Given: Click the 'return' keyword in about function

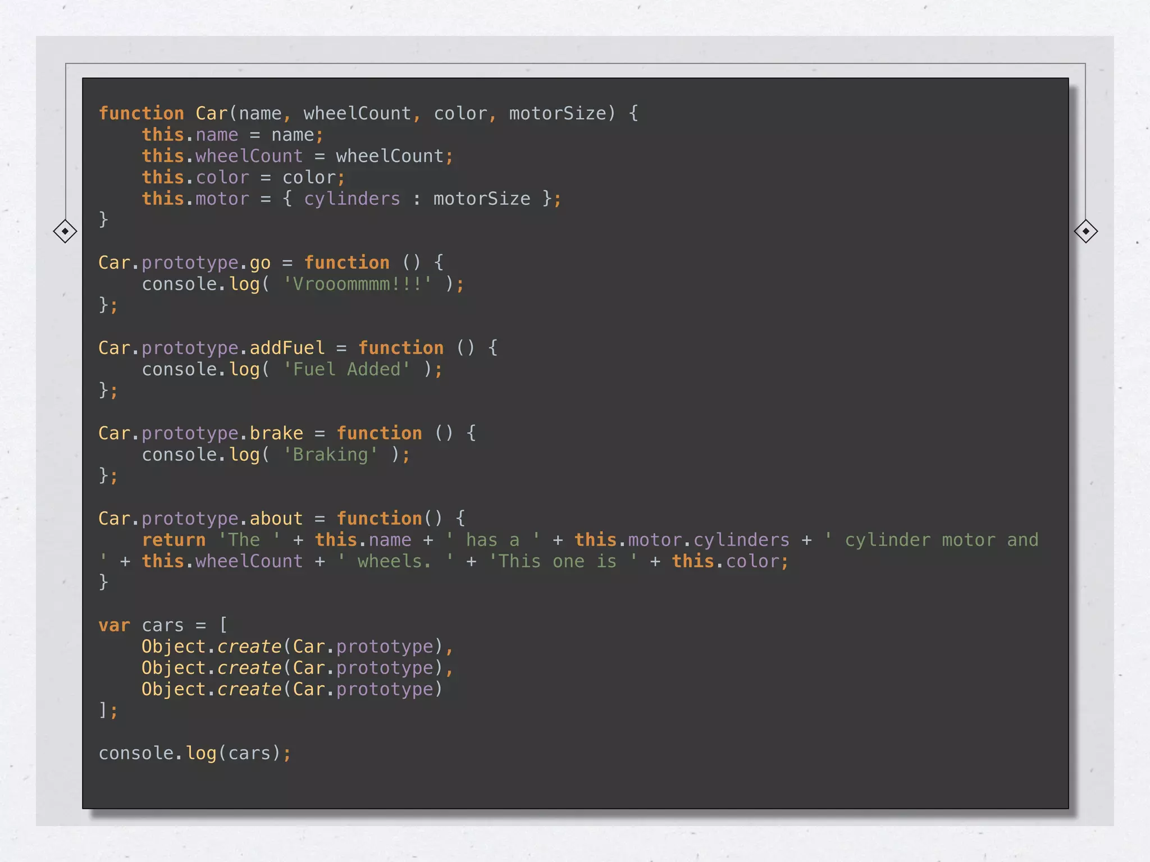Looking at the screenshot, I should 174,540.
